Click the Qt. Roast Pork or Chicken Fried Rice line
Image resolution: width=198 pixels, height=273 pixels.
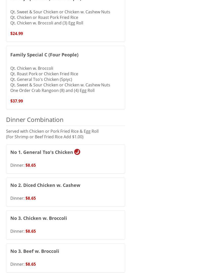coord(44,74)
